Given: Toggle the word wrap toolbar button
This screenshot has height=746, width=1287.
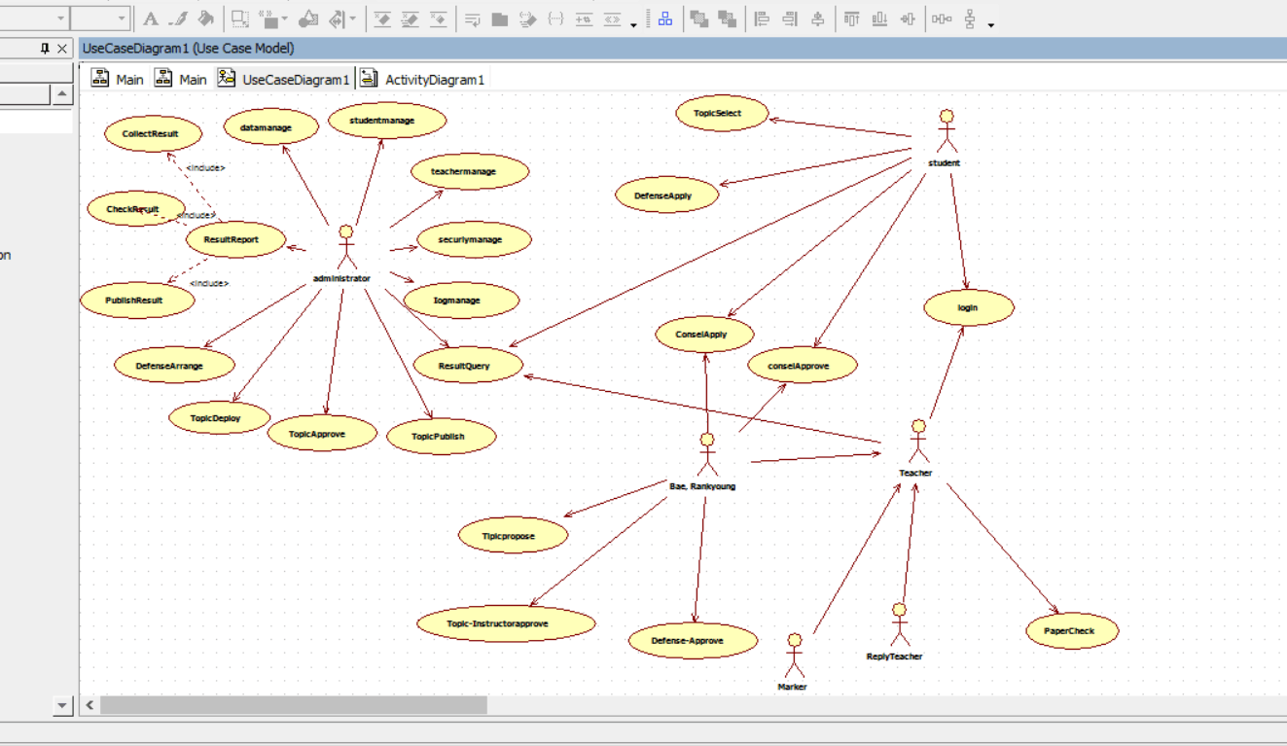Looking at the screenshot, I should (473, 18).
